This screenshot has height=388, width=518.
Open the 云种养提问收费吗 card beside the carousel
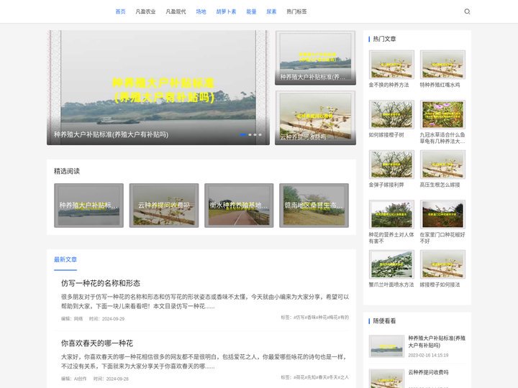(x=316, y=118)
